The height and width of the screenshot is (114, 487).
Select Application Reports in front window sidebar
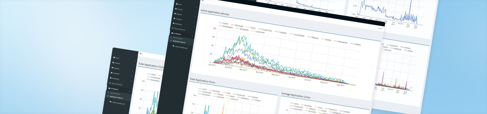(179, 42)
